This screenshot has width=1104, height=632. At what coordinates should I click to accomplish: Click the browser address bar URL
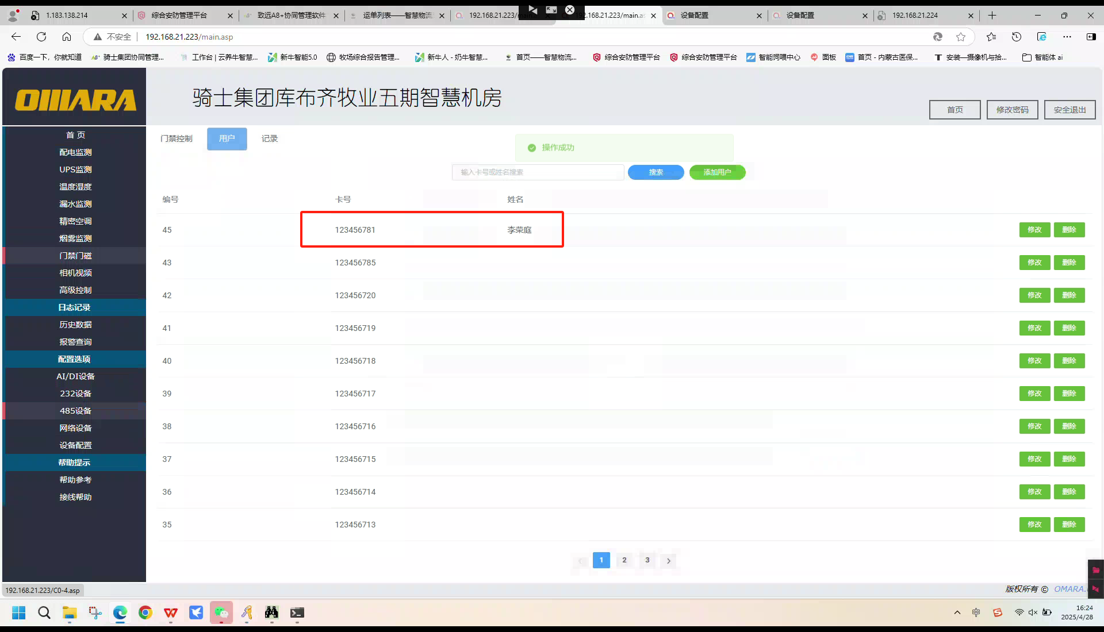pos(189,37)
